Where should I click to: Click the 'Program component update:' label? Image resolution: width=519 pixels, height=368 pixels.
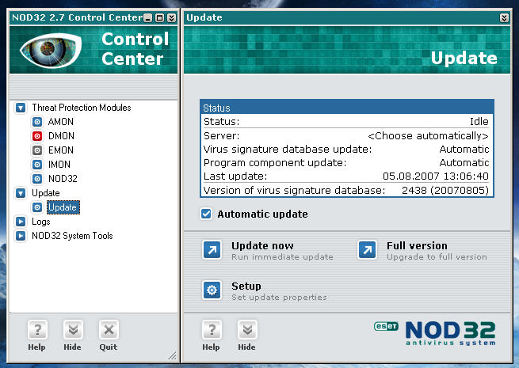(275, 163)
